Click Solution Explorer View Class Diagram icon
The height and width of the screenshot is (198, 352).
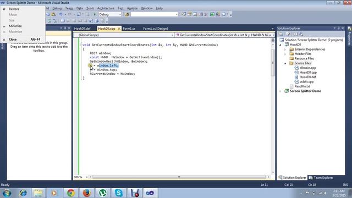tap(301, 34)
